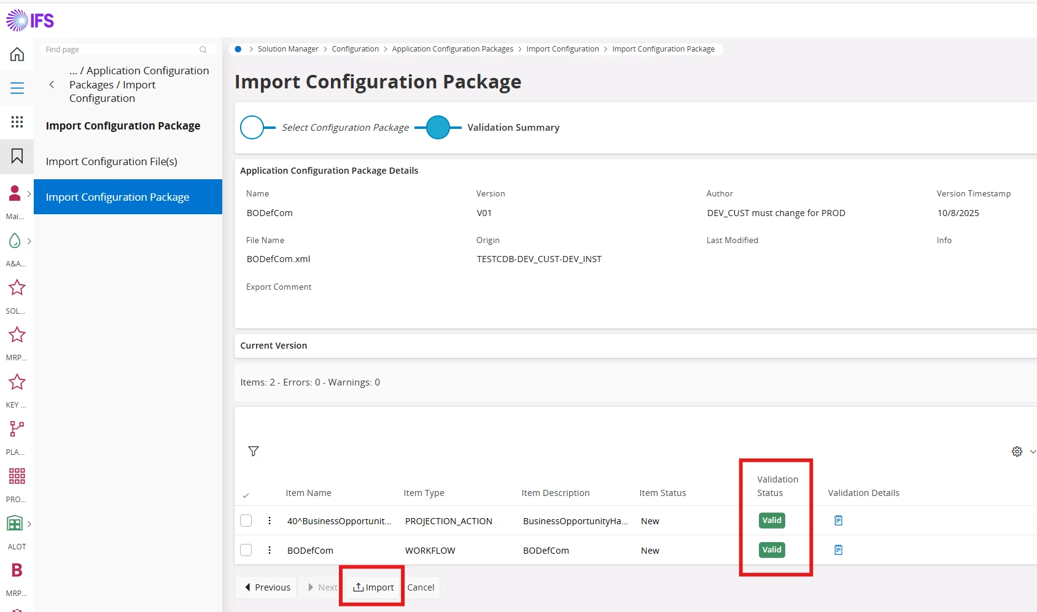Screen dimensions: 1037x612
Task: Open the B letter shortcut labeled MRP...
Action: click(x=17, y=570)
